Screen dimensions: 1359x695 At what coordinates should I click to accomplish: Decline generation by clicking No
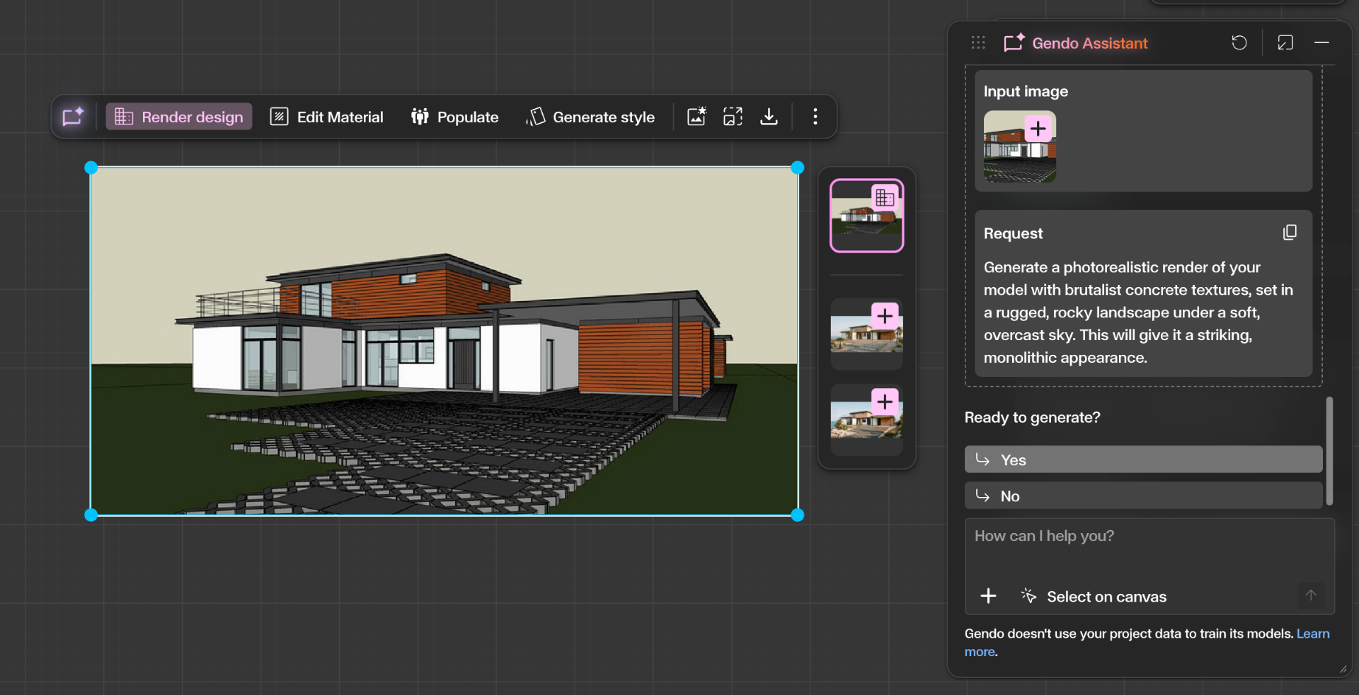[1142, 496]
